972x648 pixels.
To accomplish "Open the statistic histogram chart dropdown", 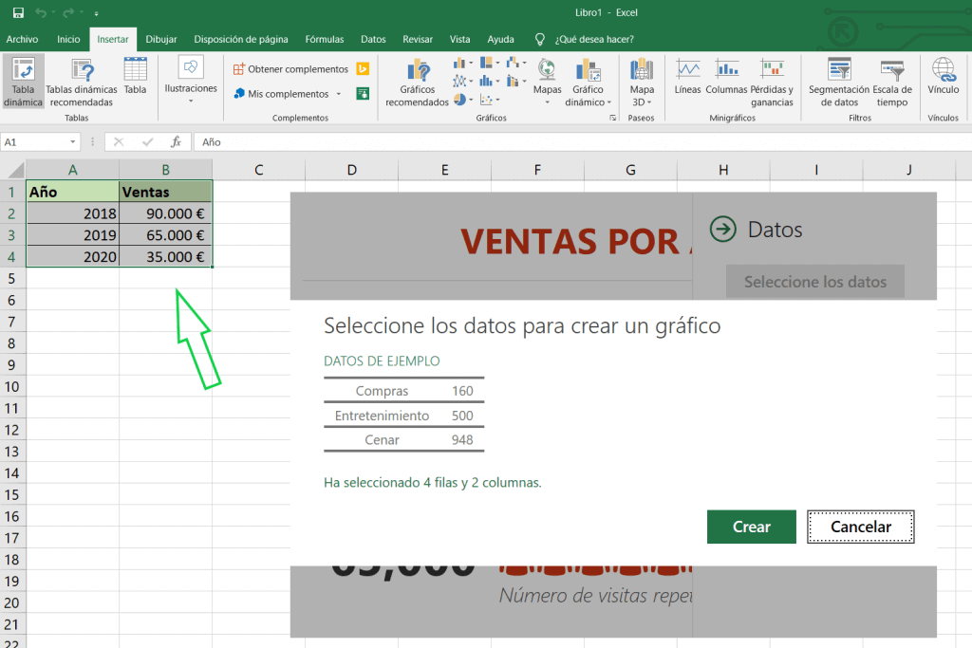I will click(x=490, y=82).
